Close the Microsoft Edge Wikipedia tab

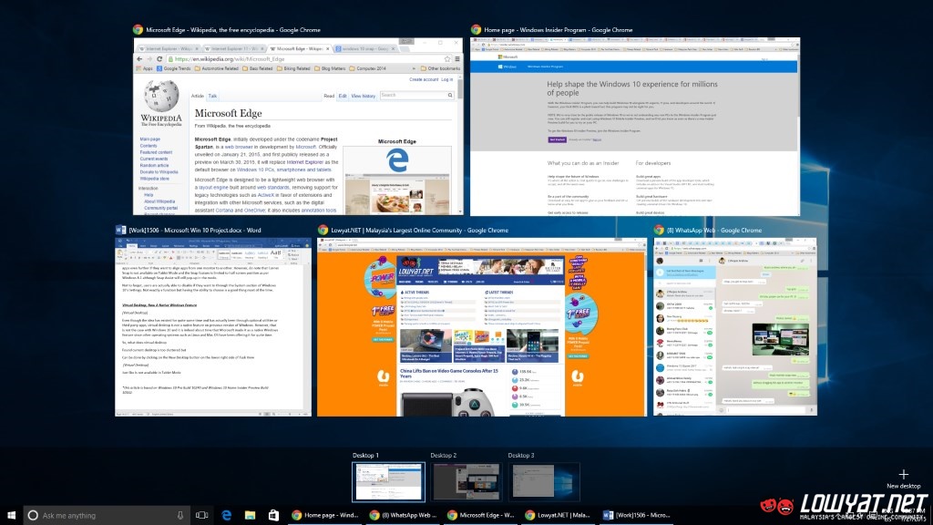(x=327, y=49)
